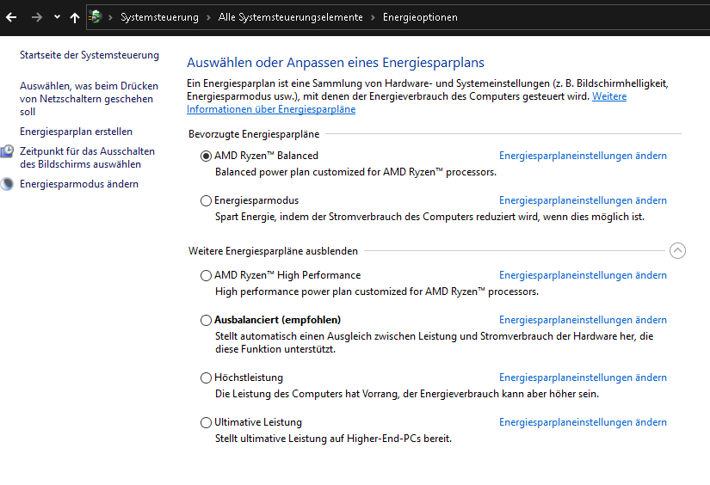This screenshot has height=485, width=710.
Task: Collapse additional power plans with round chevron
Action: point(677,250)
